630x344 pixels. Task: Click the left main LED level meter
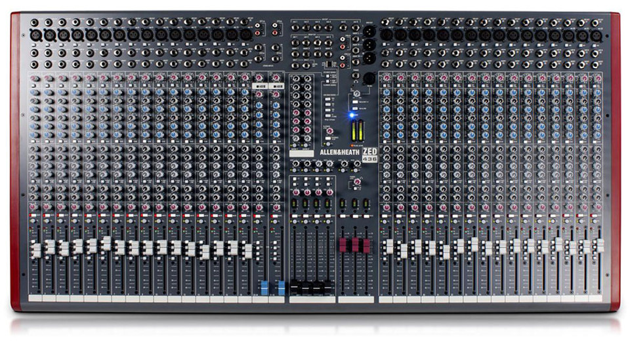coord(354,130)
